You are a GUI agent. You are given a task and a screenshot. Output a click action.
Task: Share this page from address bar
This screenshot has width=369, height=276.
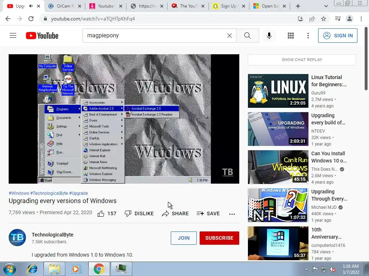coord(312,19)
